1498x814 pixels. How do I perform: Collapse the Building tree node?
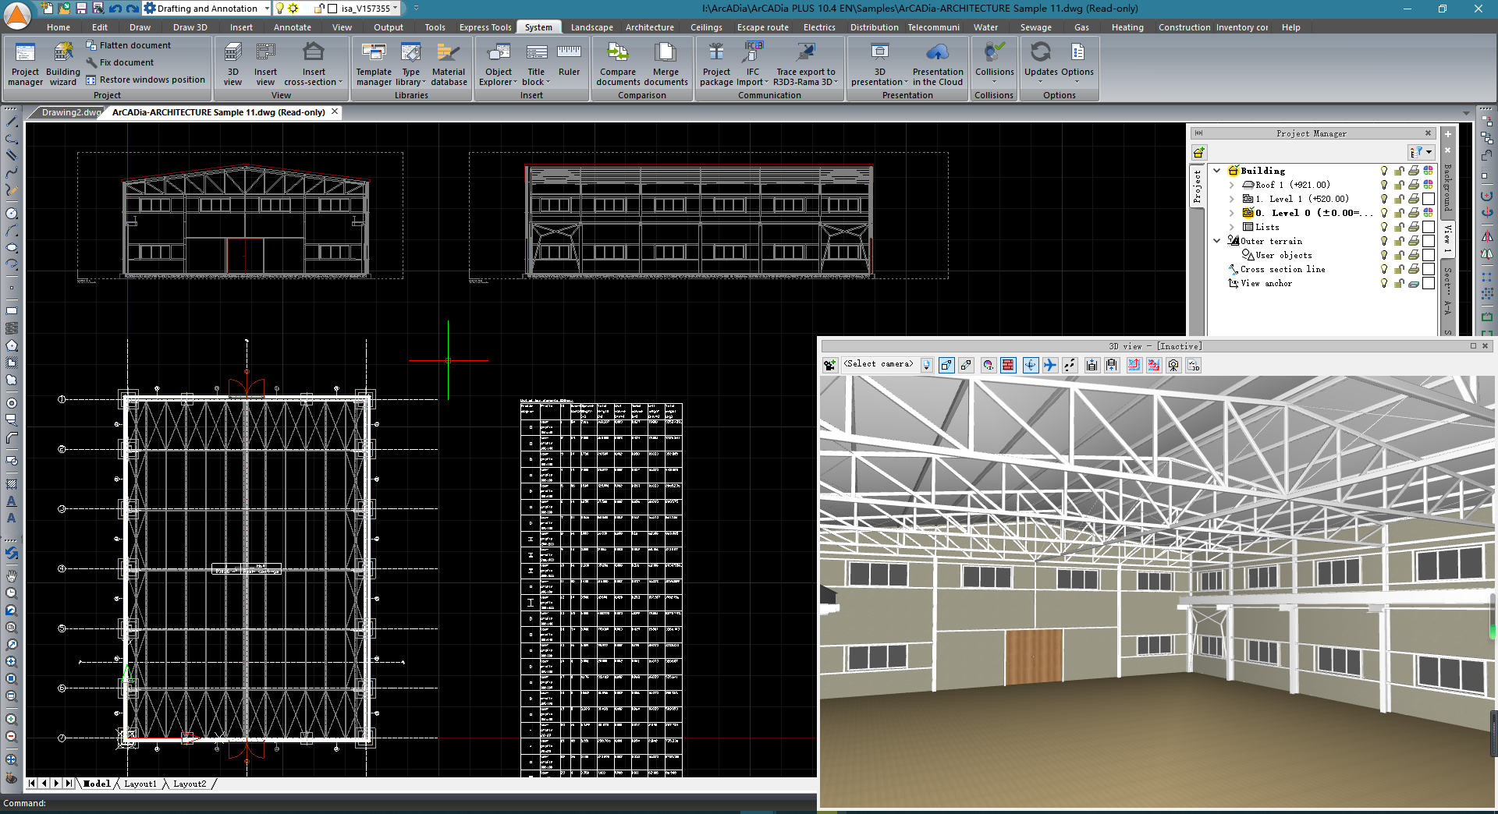(x=1217, y=171)
